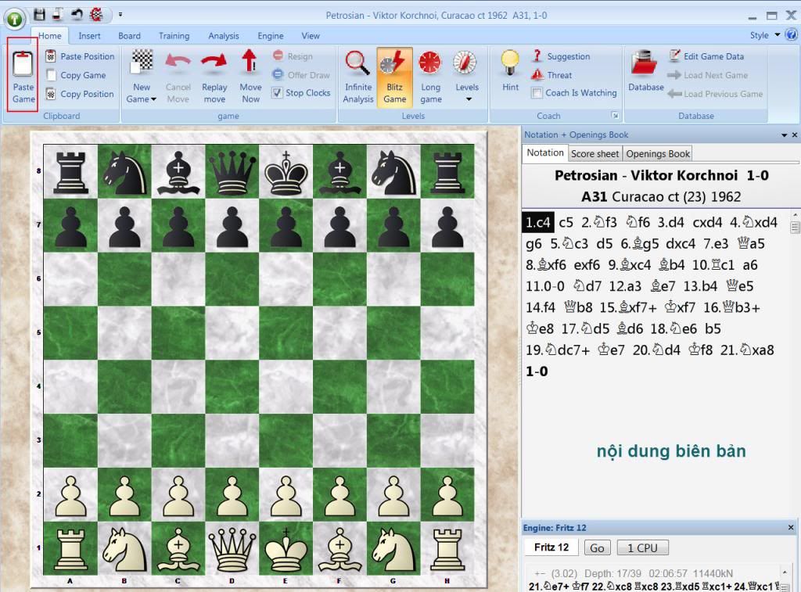Jump to move 1.c4 in the notation
This screenshot has width=801, height=592.
538,222
